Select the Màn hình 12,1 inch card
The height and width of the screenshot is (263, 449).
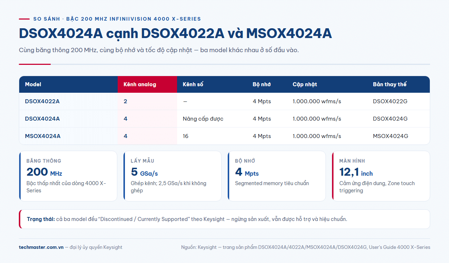click(381, 176)
